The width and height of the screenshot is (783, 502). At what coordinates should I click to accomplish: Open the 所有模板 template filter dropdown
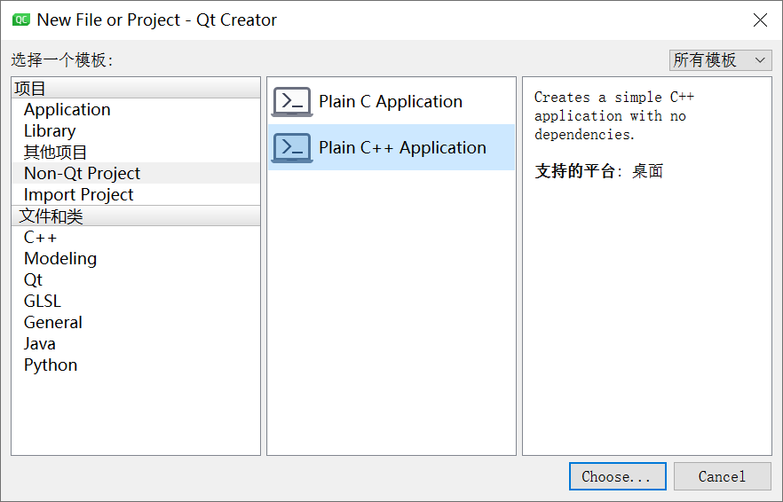tap(720, 60)
